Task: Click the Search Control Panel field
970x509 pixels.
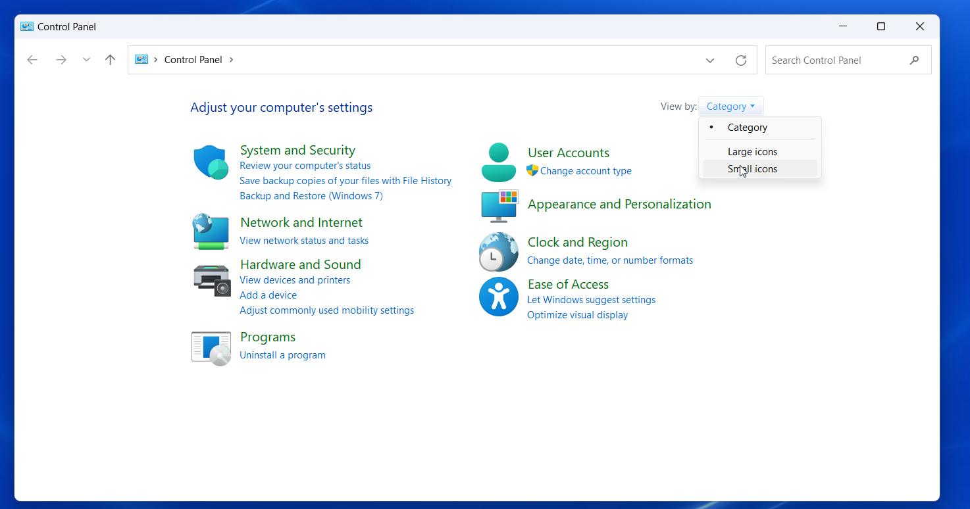Action: [836, 61]
